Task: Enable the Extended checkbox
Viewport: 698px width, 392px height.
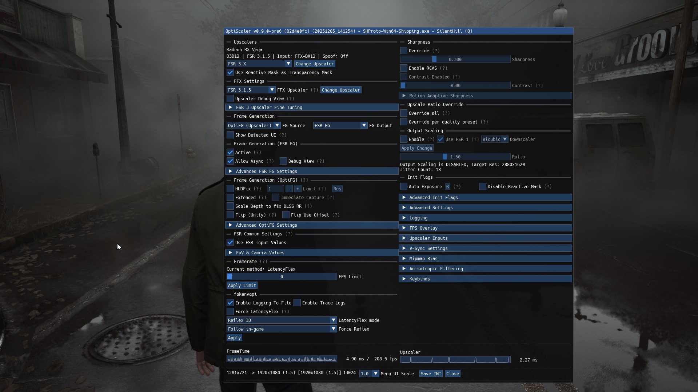Action: pos(230,198)
